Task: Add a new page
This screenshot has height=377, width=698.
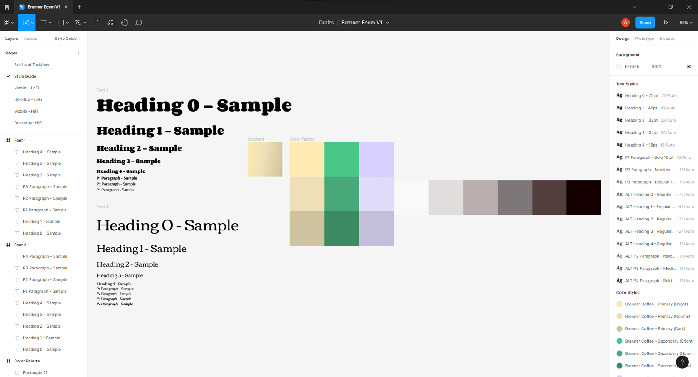Action: [x=78, y=53]
